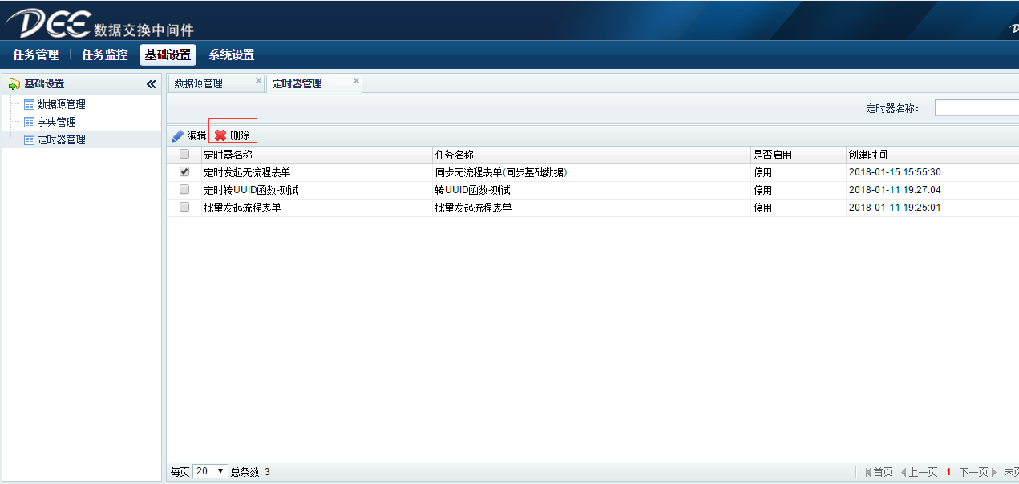Close the 定时器管理 tab
The width and height of the screenshot is (1019, 484).
point(356,80)
